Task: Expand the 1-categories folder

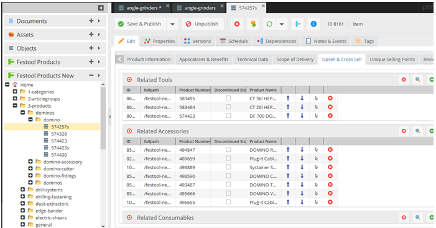Action: coord(15,92)
